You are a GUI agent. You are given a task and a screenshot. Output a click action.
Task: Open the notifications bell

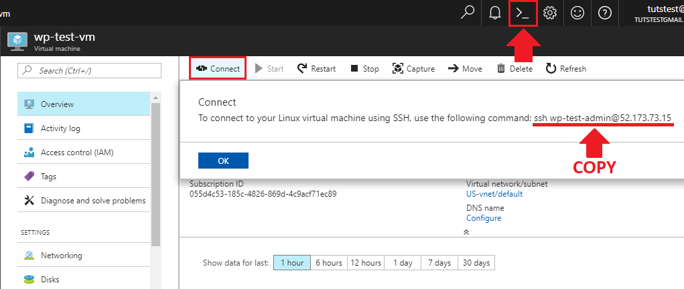(x=494, y=13)
